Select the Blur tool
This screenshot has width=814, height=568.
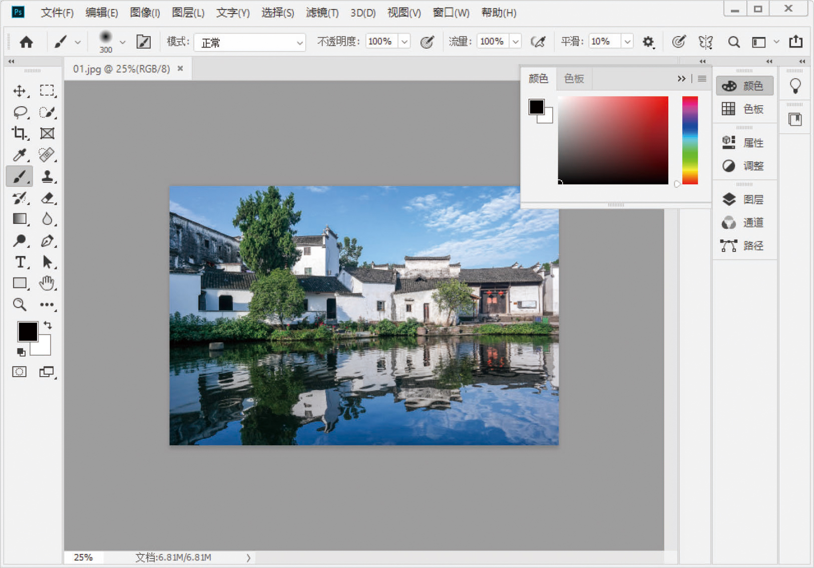click(47, 219)
